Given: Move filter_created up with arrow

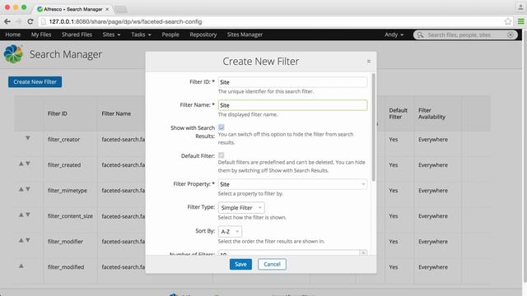Looking at the screenshot, I should click(x=21, y=164).
